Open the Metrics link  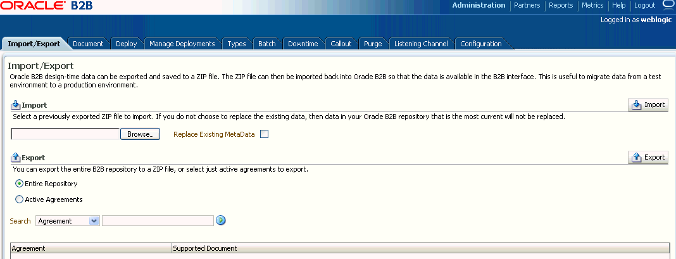[x=592, y=5]
